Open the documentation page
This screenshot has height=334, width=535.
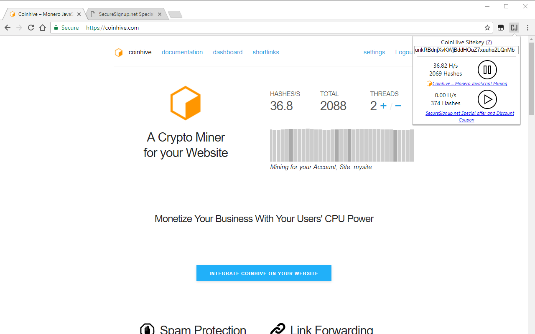182,52
